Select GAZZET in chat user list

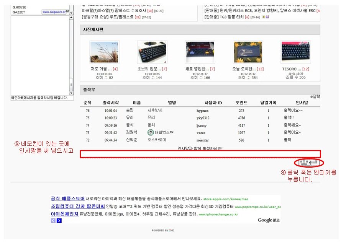click(19, 12)
